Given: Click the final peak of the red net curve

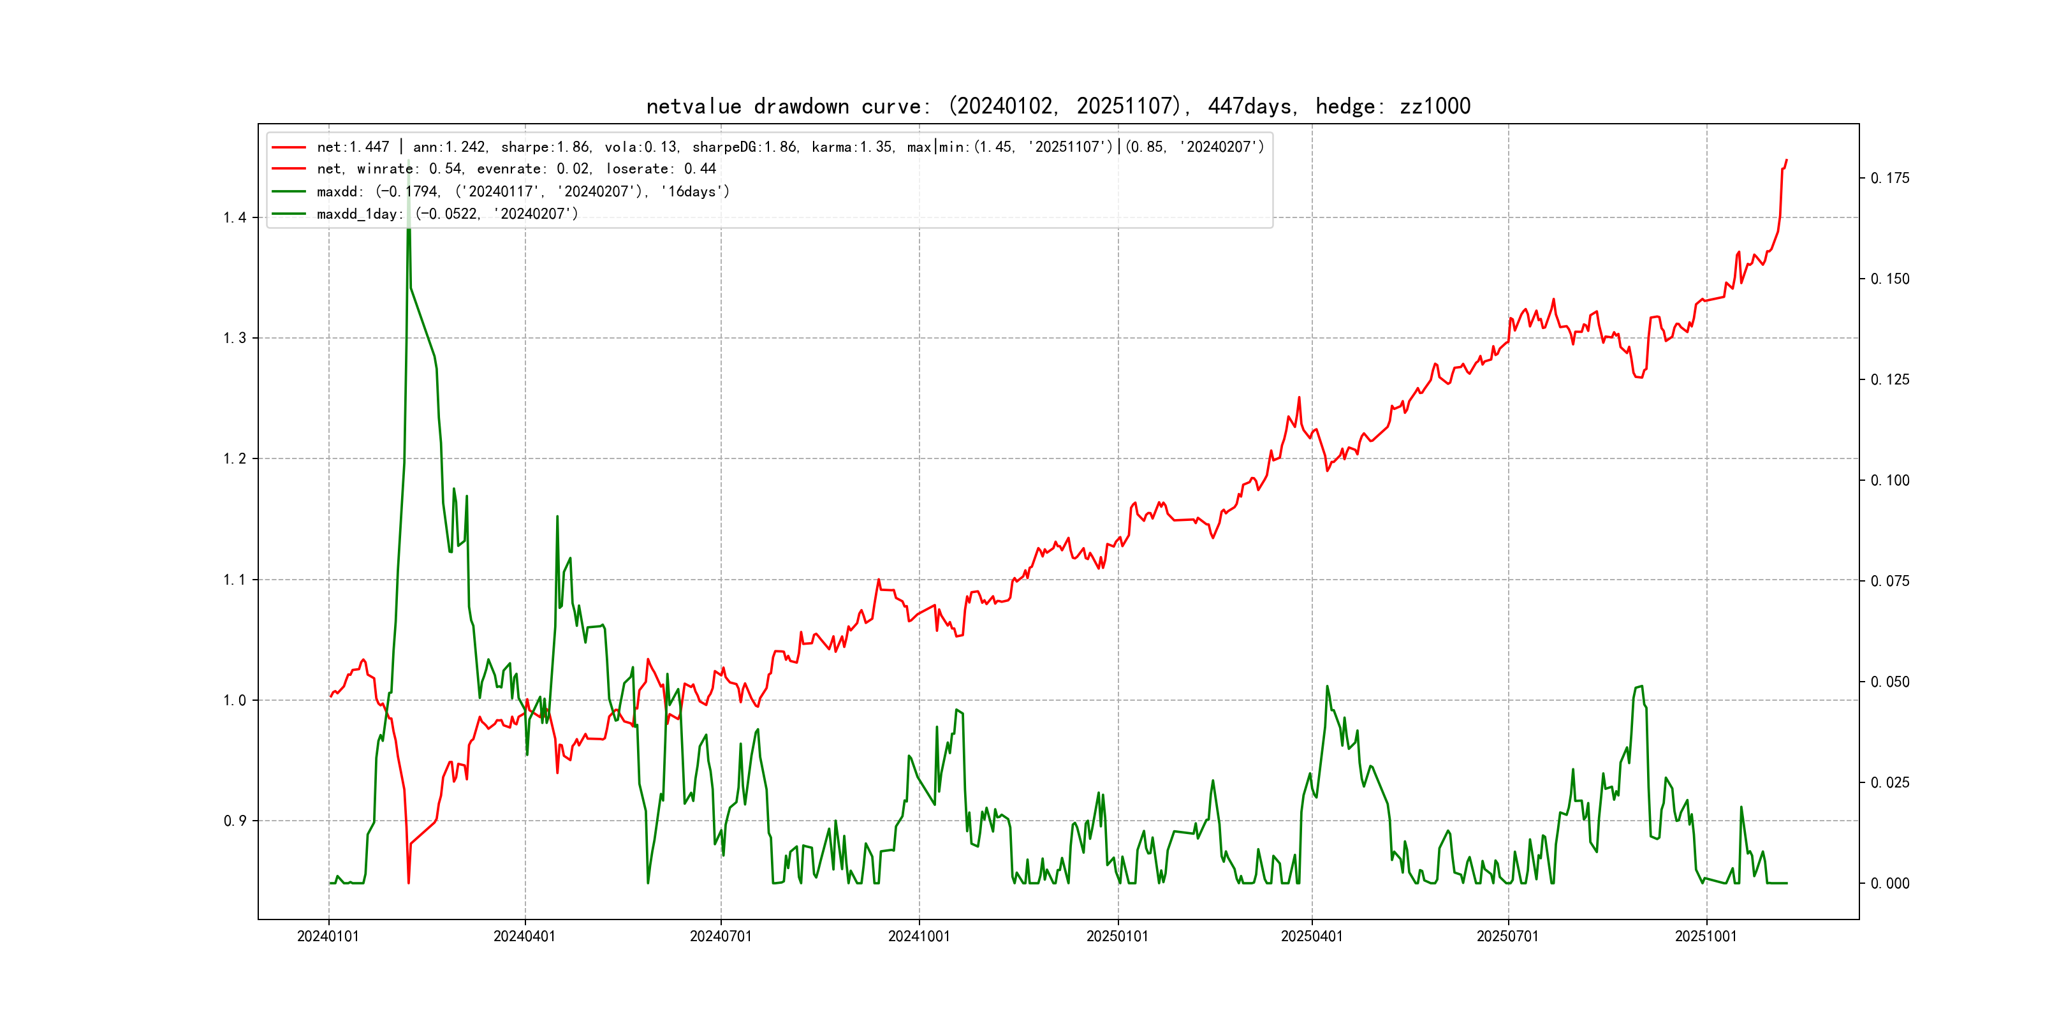Looking at the screenshot, I should coord(1786,161).
